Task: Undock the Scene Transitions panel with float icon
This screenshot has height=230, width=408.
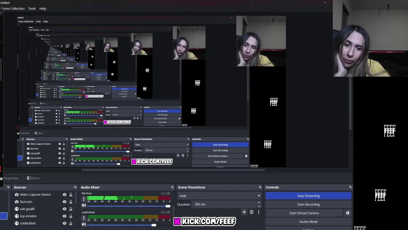Action: tap(260, 187)
